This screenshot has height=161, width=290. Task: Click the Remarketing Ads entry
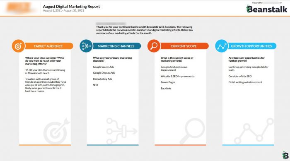(x=102, y=79)
